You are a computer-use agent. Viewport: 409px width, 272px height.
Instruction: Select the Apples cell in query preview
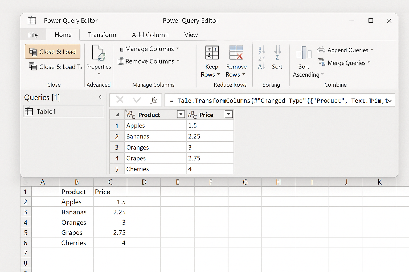pyautogui.click(x=156, y=125)
